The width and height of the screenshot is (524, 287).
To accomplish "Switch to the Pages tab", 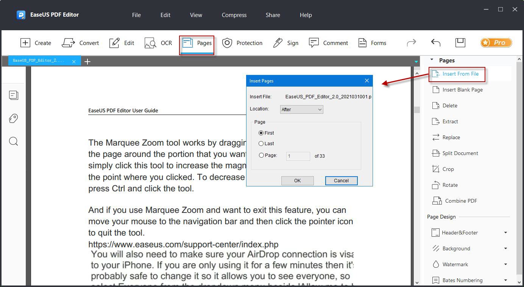I will click(196, 43).
